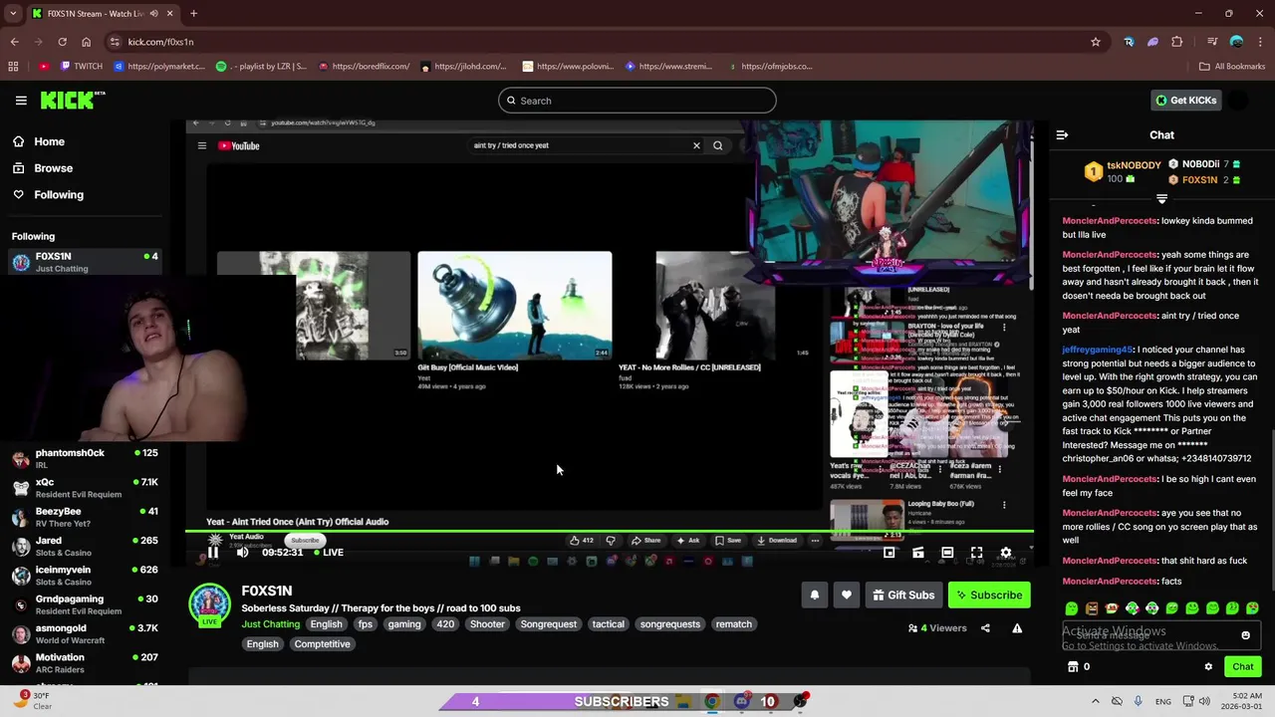Screen dimensions: 1275x717
Task: Select the tactical tag
Action: click(x=608, y=624)
